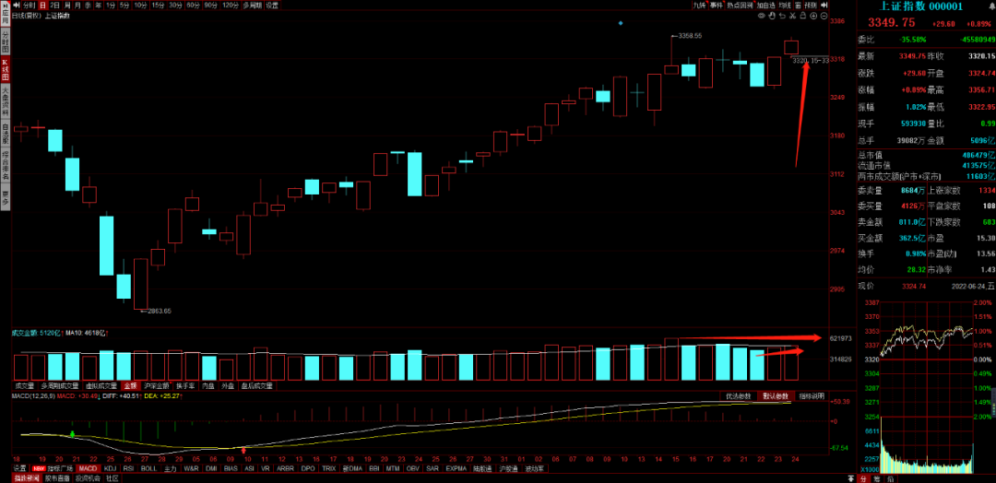Select the 60分 minute period
Viewport: 996px width, 483px height.
[193, 6]
